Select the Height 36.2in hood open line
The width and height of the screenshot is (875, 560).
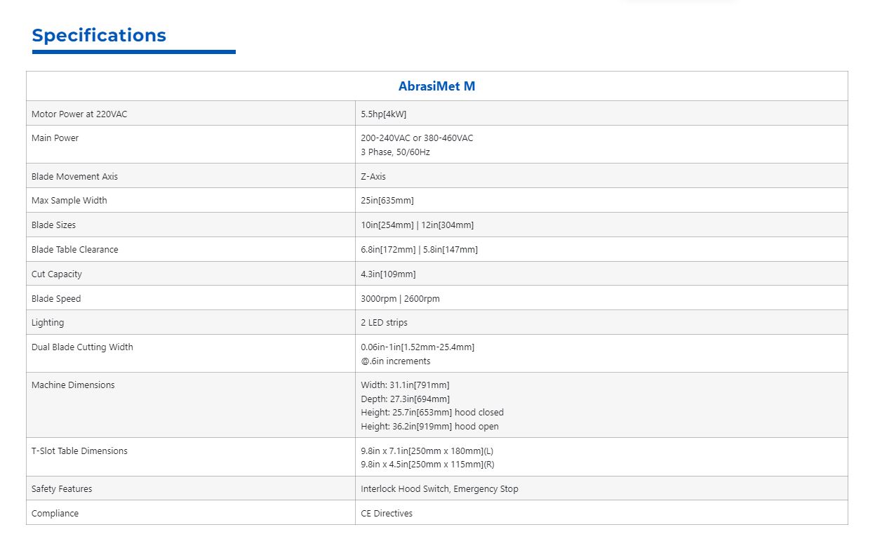430,426
